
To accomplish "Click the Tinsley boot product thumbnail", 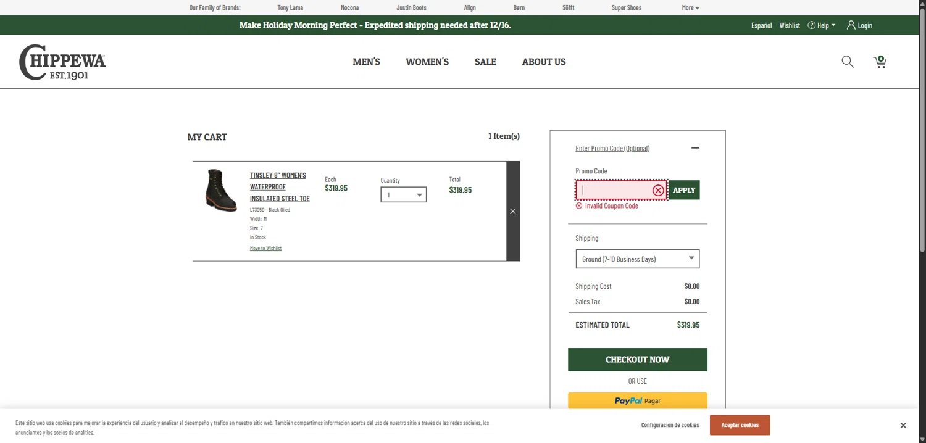I will 221,191.
